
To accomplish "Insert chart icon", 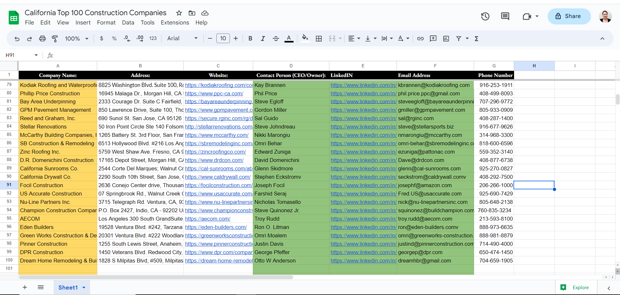I will coord(446,39).
